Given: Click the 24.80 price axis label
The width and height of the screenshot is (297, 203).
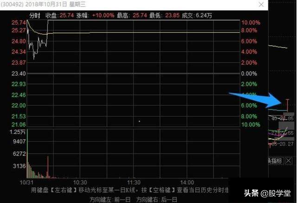Looking at the screenshot, I should [x=19, y=41].
